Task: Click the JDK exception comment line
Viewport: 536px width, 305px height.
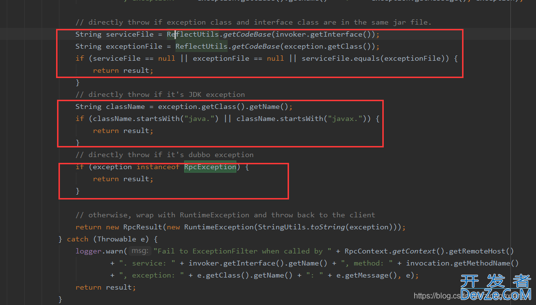Action: pyautogui.click(x=160, y=95)
